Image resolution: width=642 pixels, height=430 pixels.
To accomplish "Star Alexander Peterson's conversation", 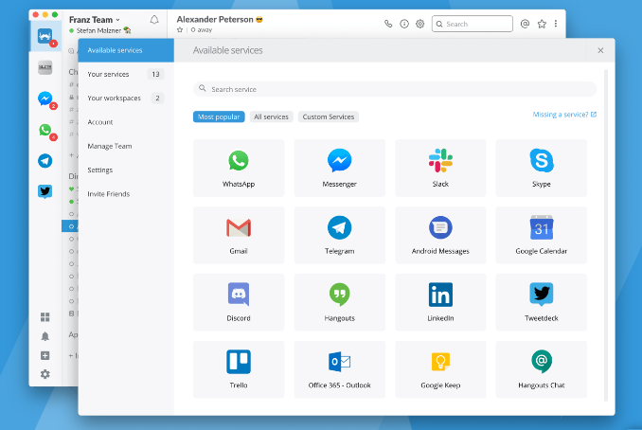I will coord(180,30).
